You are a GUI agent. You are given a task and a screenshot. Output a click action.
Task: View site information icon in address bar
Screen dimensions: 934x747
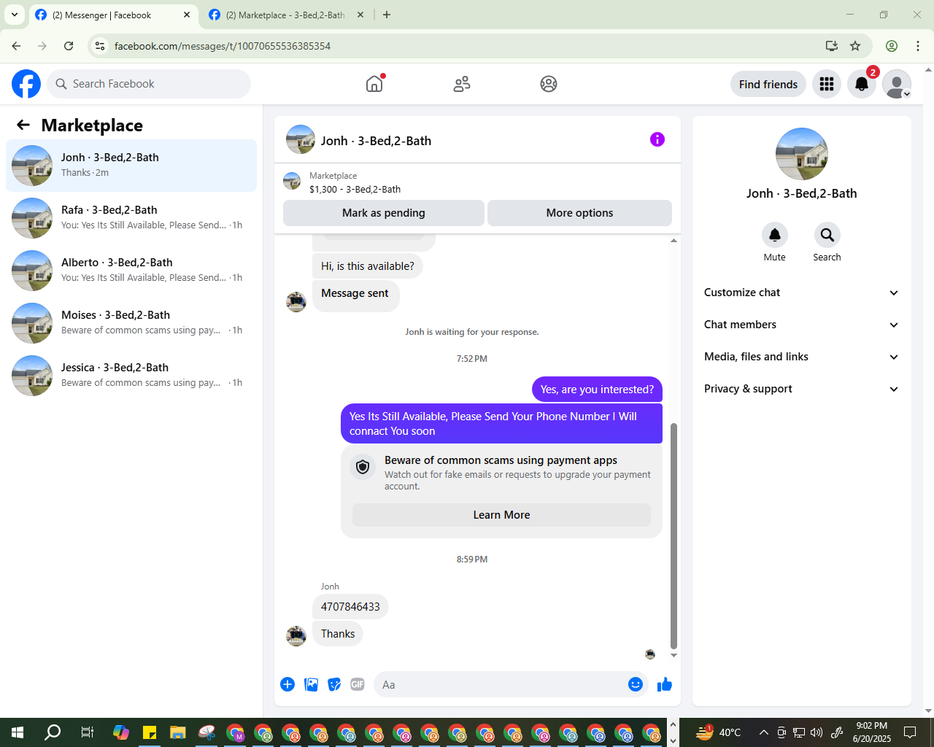(x=101, y=46)
